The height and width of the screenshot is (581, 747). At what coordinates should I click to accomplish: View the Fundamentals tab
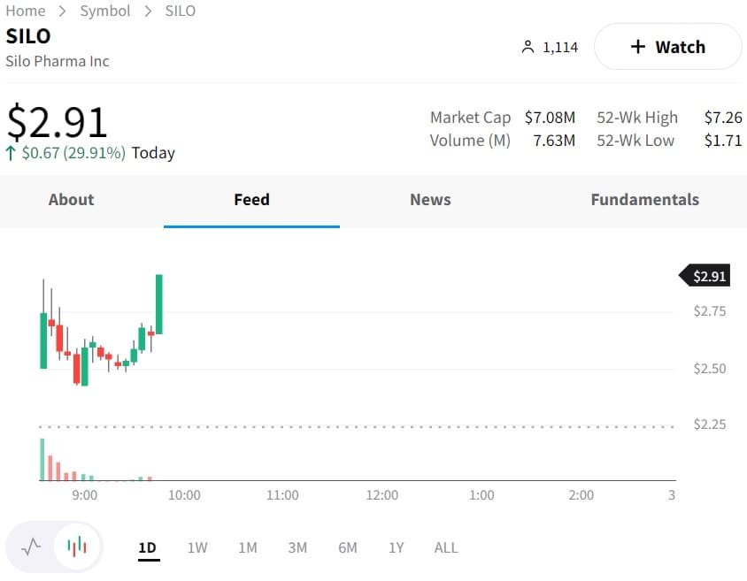coord(644,200)
